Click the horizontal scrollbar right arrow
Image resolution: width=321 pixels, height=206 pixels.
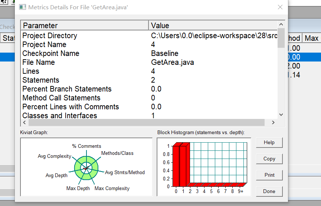(x=273, y=122)
